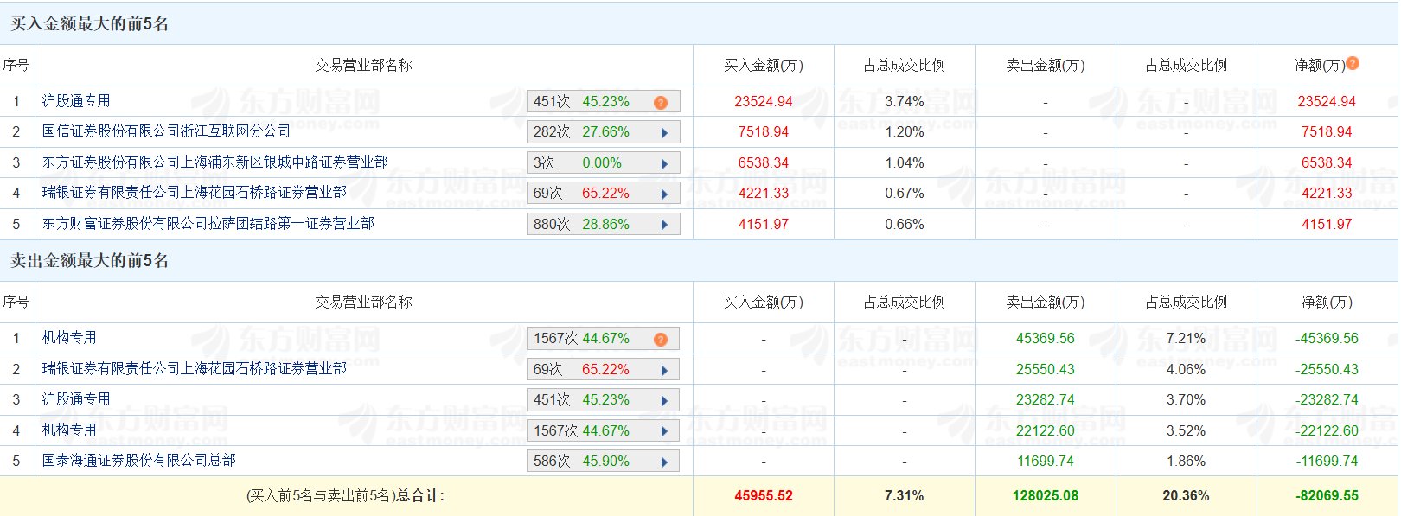This screenshot has width=1401, height=516.
Task: Open 国信证券股份有限公司浙江互联网分公司 link
Action: point(166,131)
